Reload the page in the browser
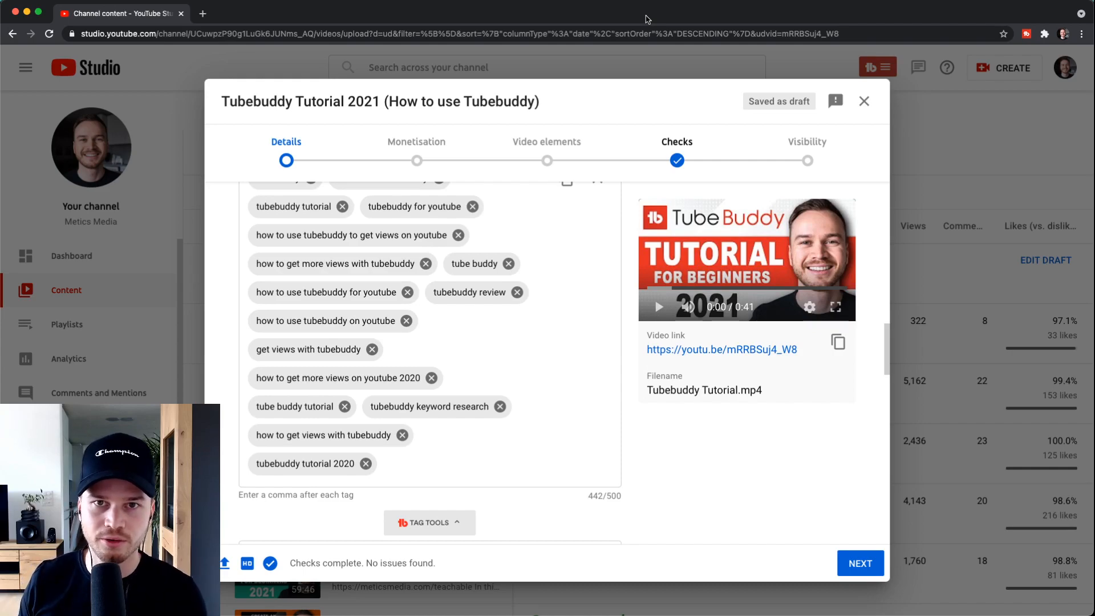The width and height of the screenshot is (1095, 616). (x=49, y=34)
